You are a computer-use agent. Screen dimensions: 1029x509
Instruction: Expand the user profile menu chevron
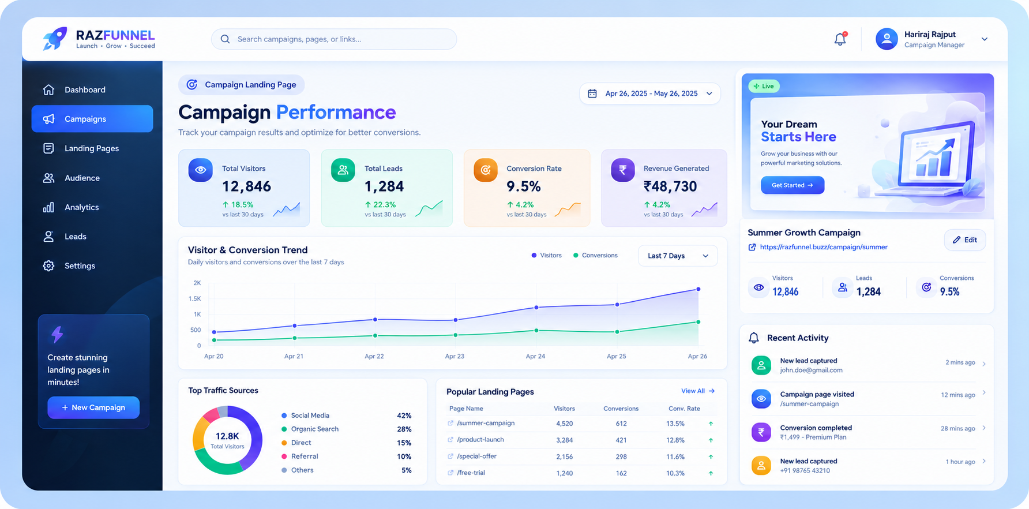coord(985,39)
